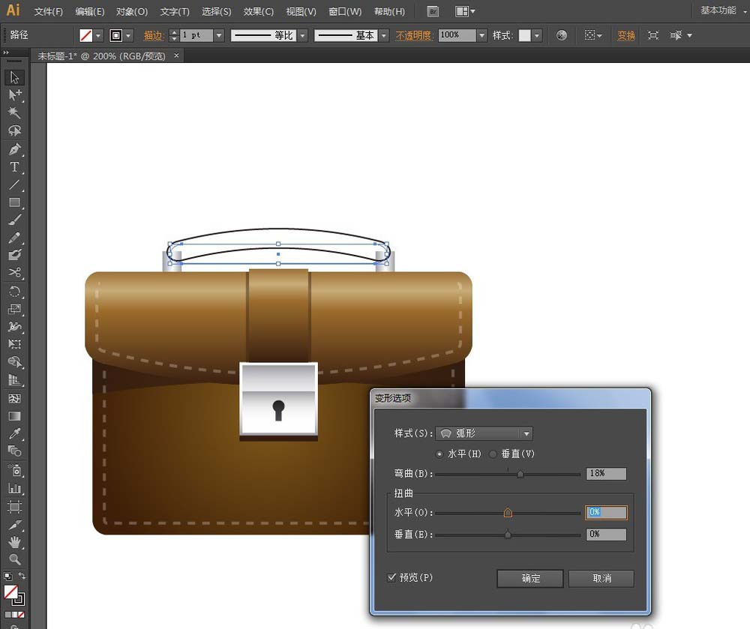Select the Pen tool

[x=14, y=149]
